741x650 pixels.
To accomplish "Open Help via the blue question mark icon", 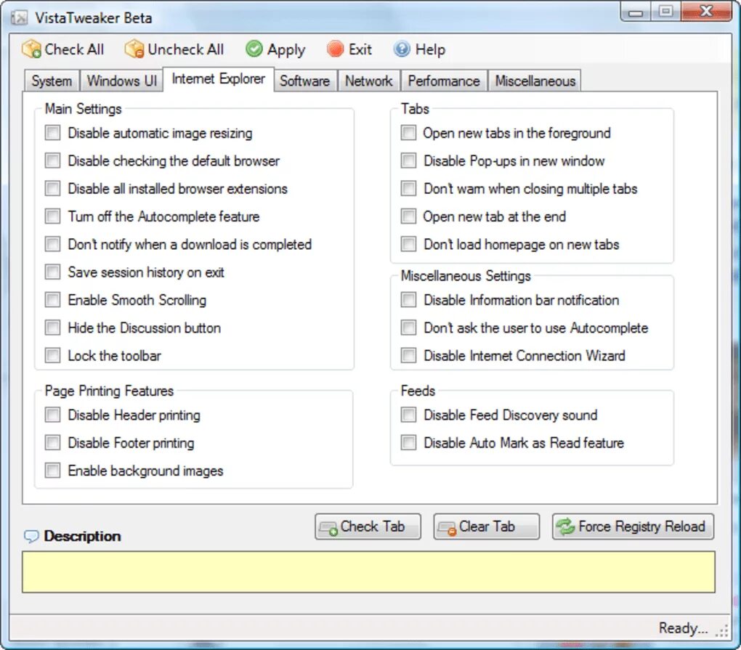I will click(x=401, y=49).
